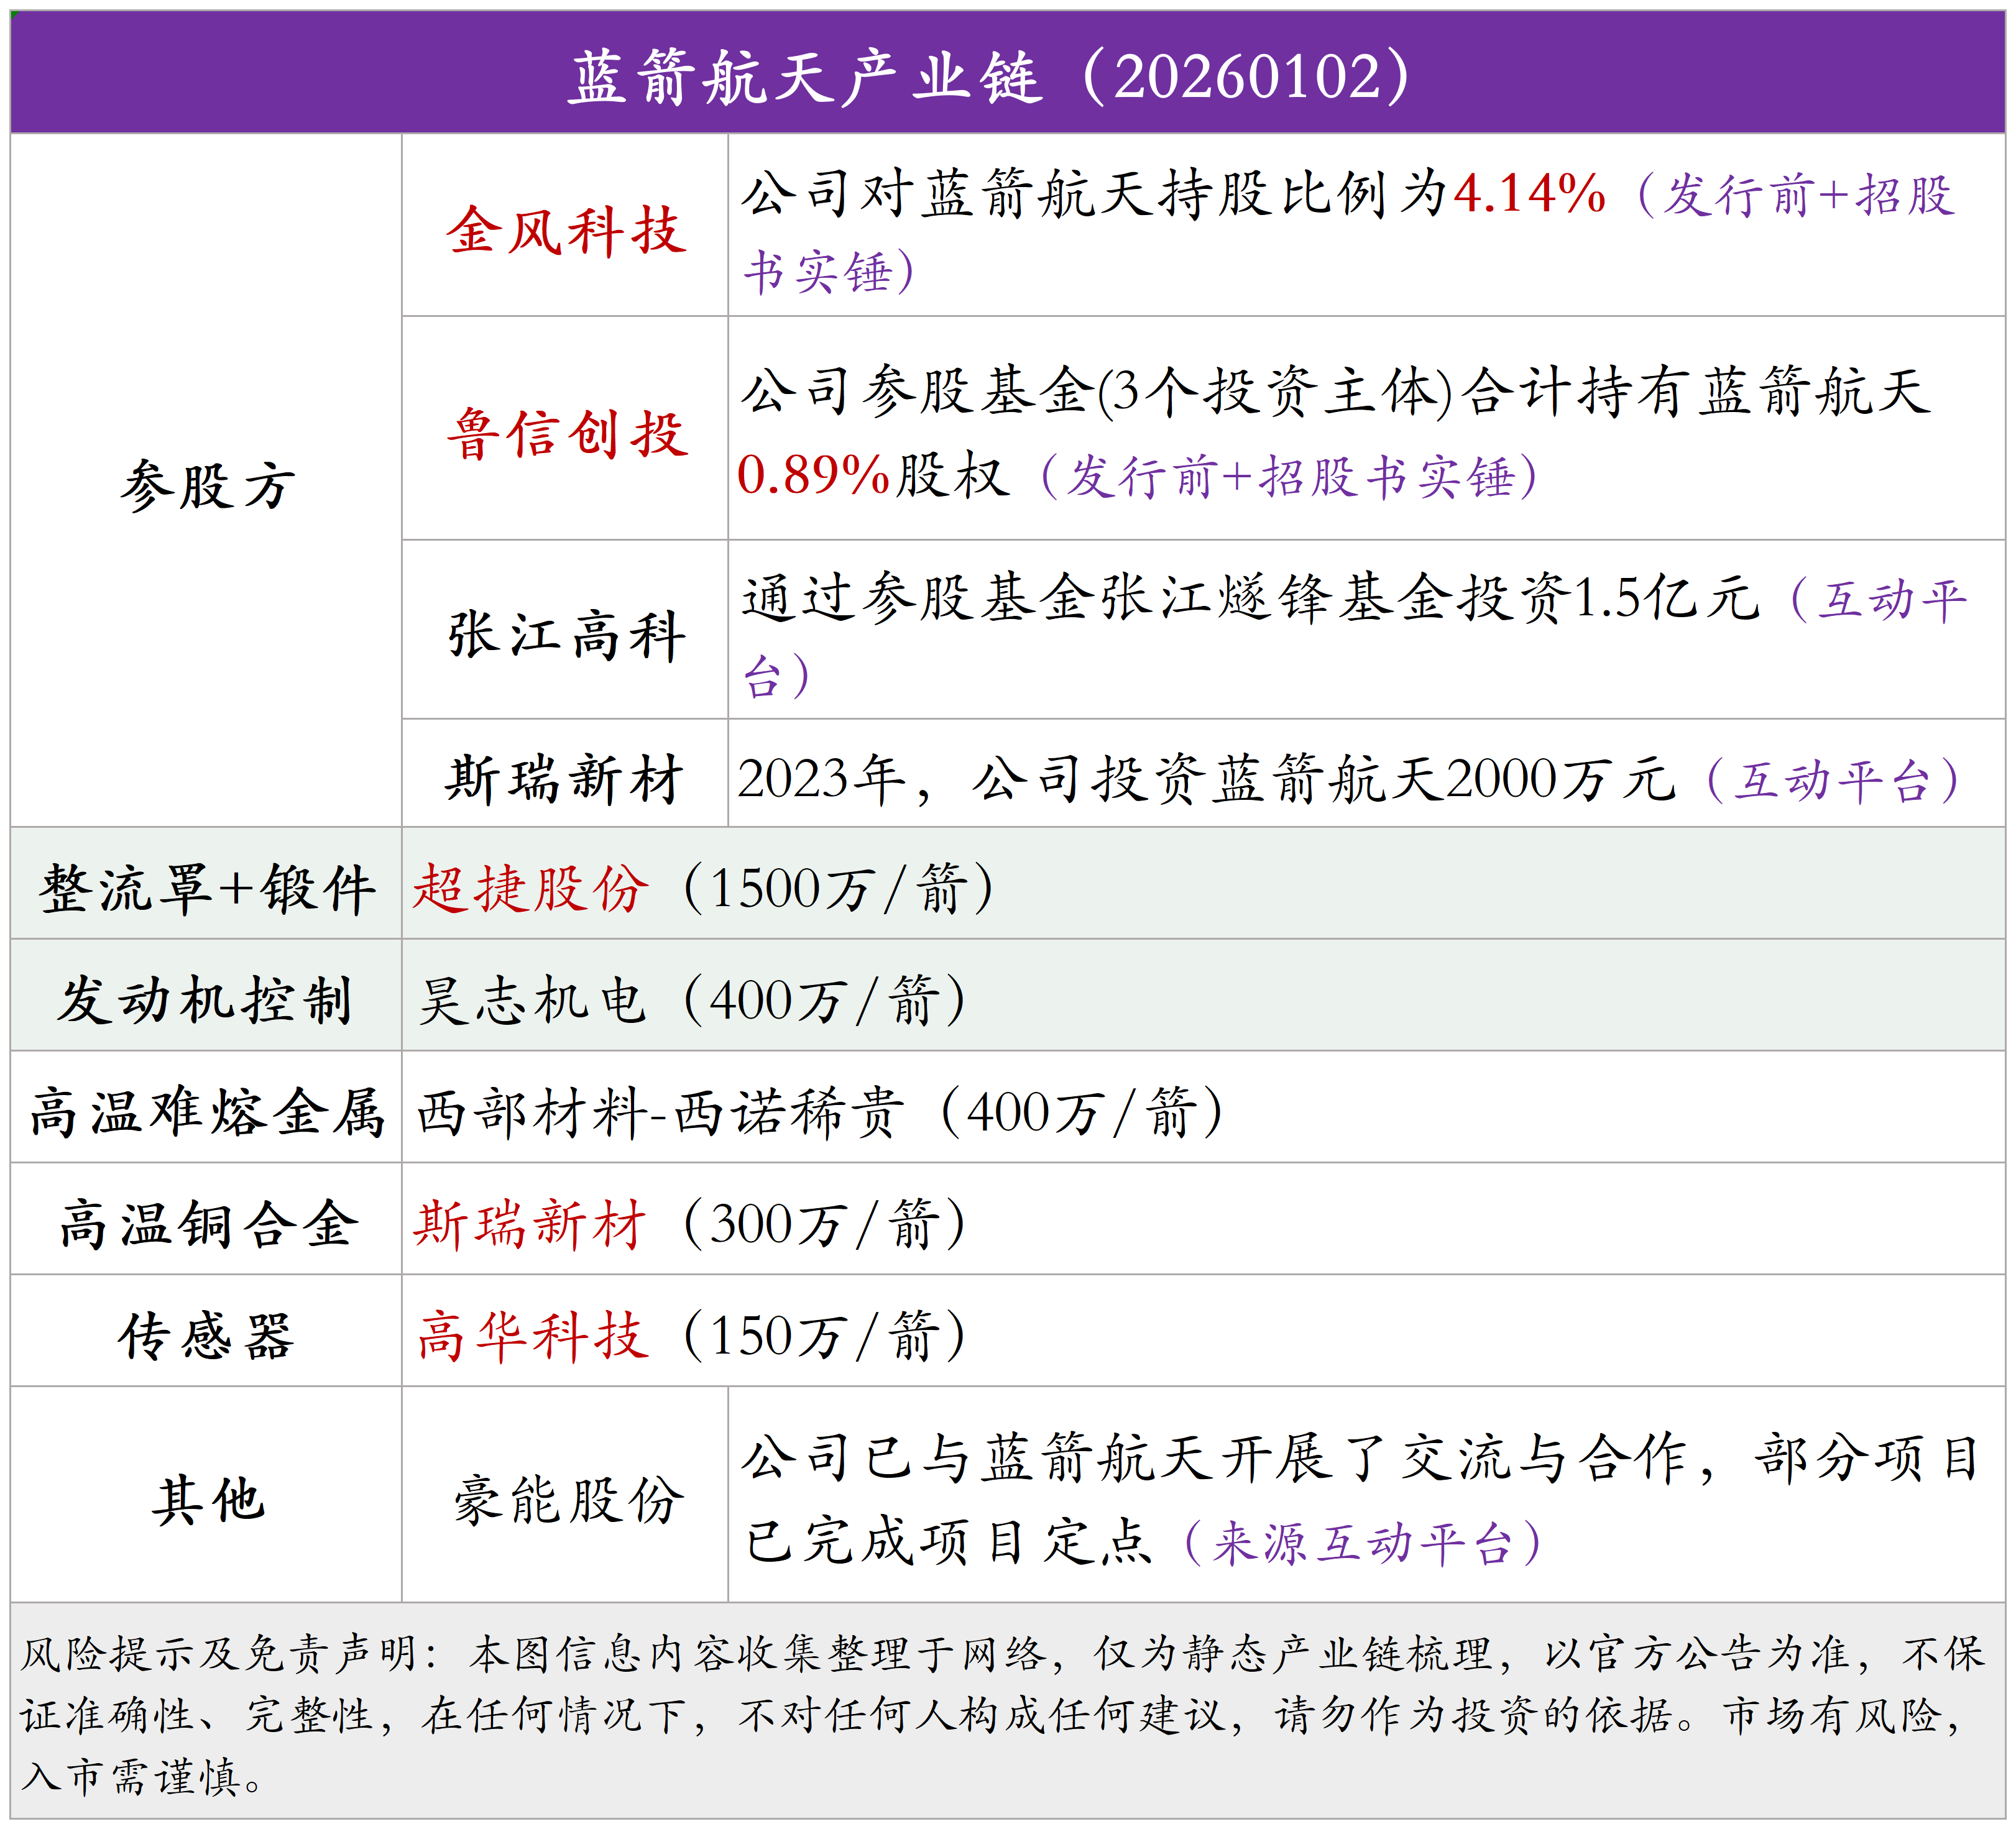Select the 高温铜合金 row label
Image resolution: width=2016 pixels, height=1829 pixels.
[x=207, y=1224]
